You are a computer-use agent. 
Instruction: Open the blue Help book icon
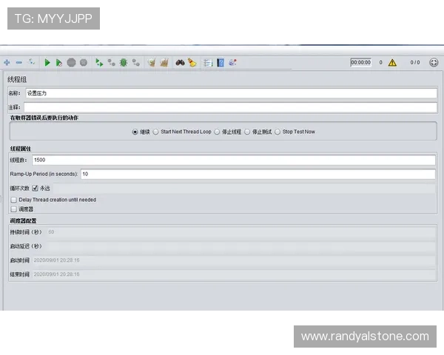coord(221,63)
